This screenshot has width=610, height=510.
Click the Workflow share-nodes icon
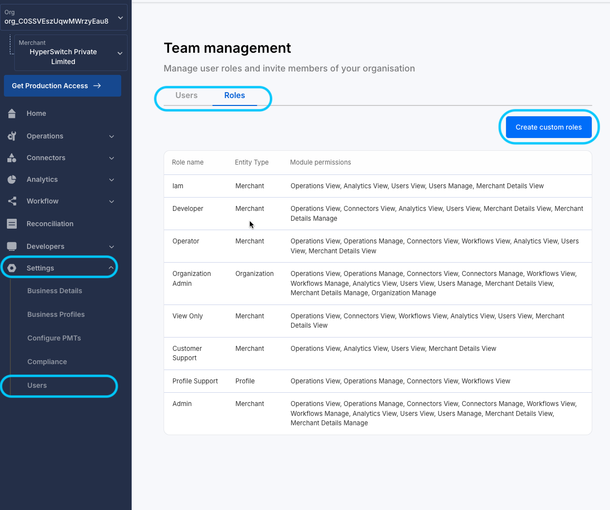click(12, 201)
